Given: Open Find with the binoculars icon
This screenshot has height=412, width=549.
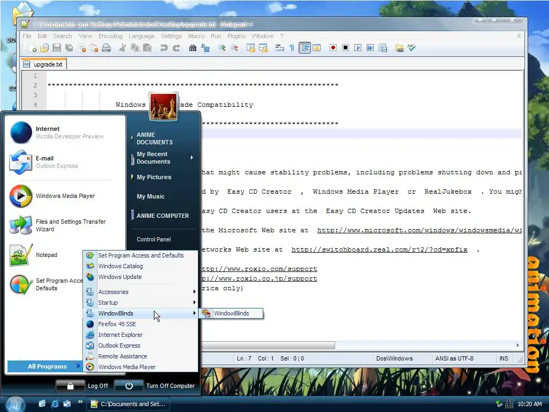Looking at the screenshot, I should 192,48.
